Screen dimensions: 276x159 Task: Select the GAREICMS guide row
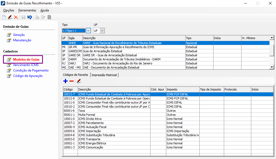(x=165, y=51)
